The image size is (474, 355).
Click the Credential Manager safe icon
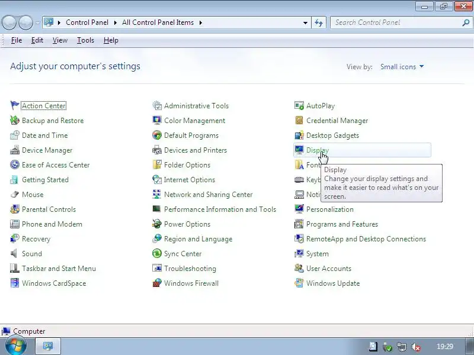299,120
